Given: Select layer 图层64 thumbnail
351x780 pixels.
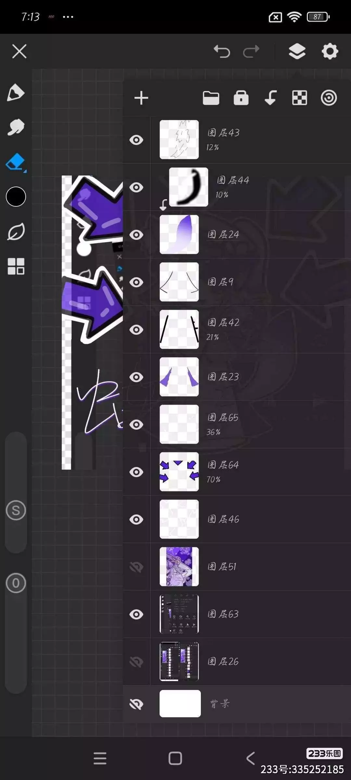Looking at the screenshot, I should click(179, 472).
